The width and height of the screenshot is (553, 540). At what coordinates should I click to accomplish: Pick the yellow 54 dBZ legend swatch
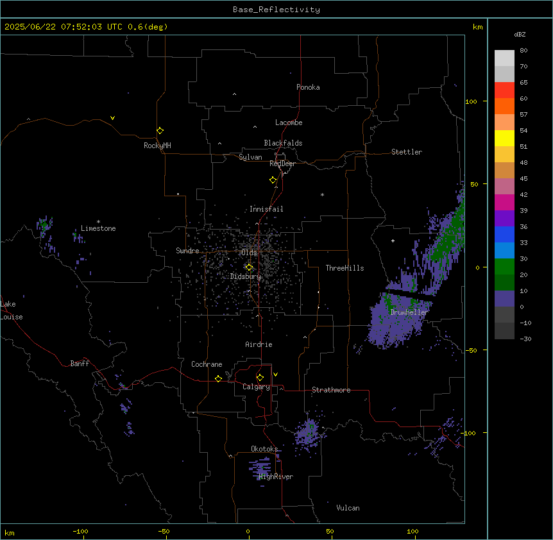click(504, 138)
